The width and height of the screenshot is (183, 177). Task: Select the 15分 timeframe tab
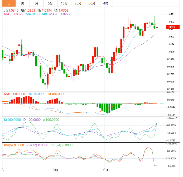pyautogui.click(x=64, y=3)
